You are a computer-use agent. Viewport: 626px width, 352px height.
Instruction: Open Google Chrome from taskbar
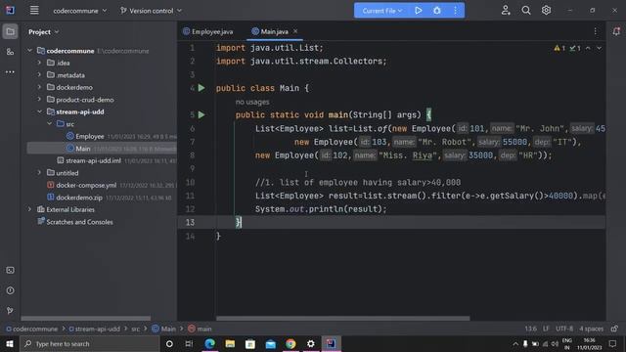tap(291, 343)
